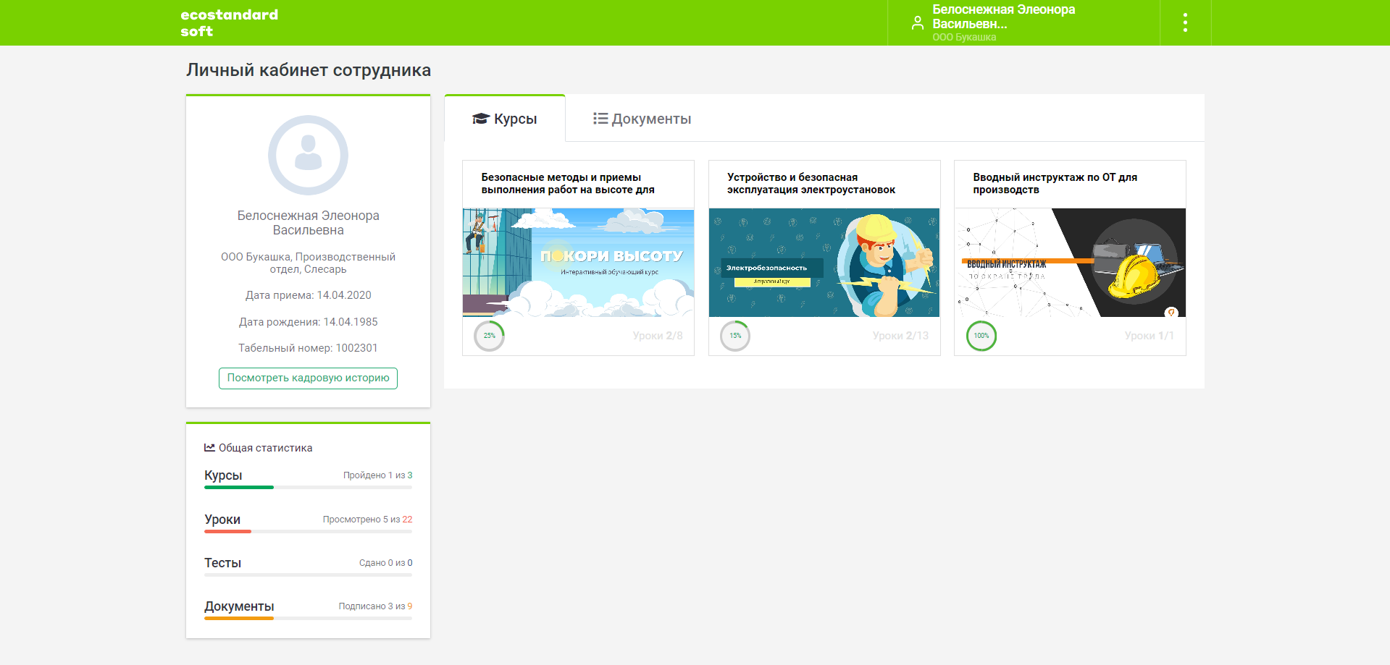Open user name Белоснежная Элеонора in header

click(1003, 17)
